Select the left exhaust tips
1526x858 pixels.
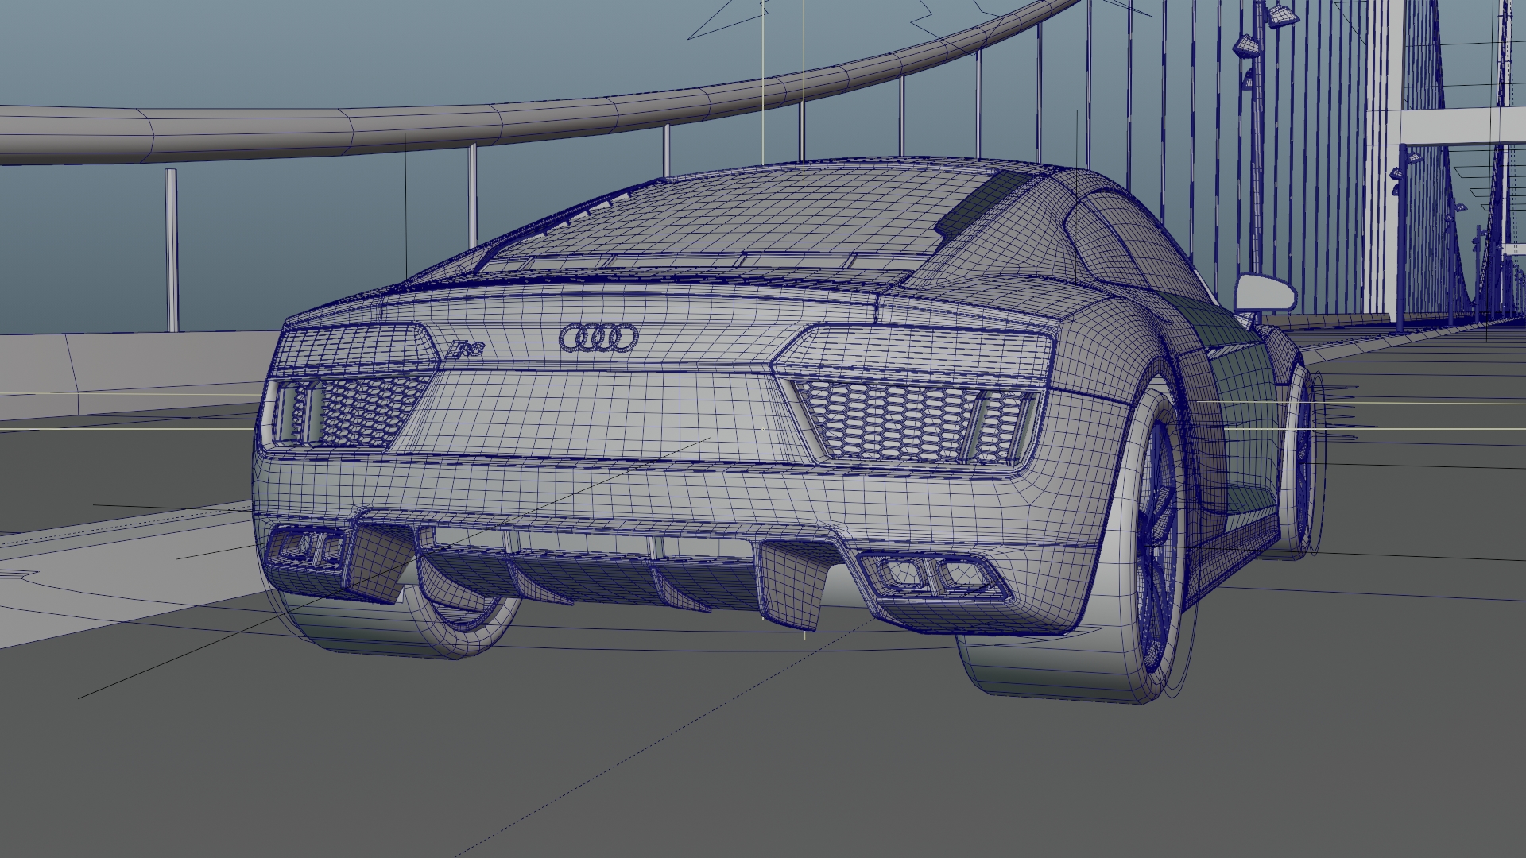click(x=307, y=546)
